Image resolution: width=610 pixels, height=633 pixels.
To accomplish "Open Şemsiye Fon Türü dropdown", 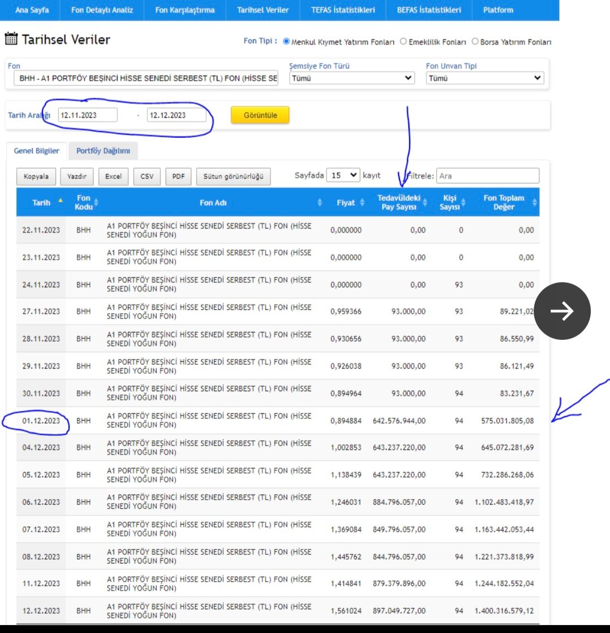I will [352, 78].
